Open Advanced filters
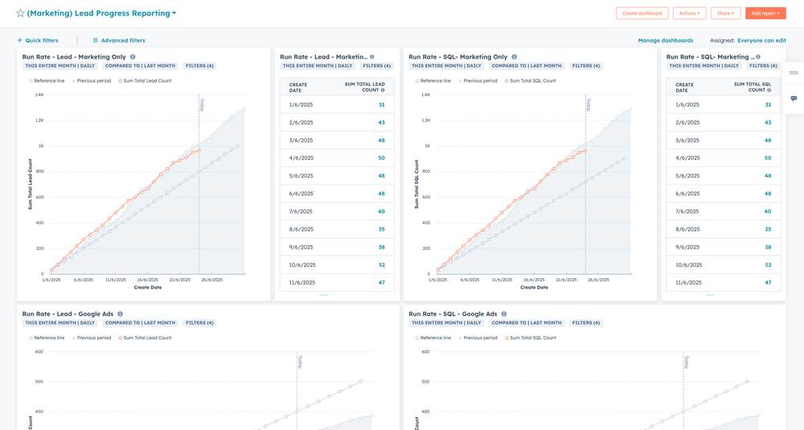Viewport: 804px width, 430px height. coord(119,40)
